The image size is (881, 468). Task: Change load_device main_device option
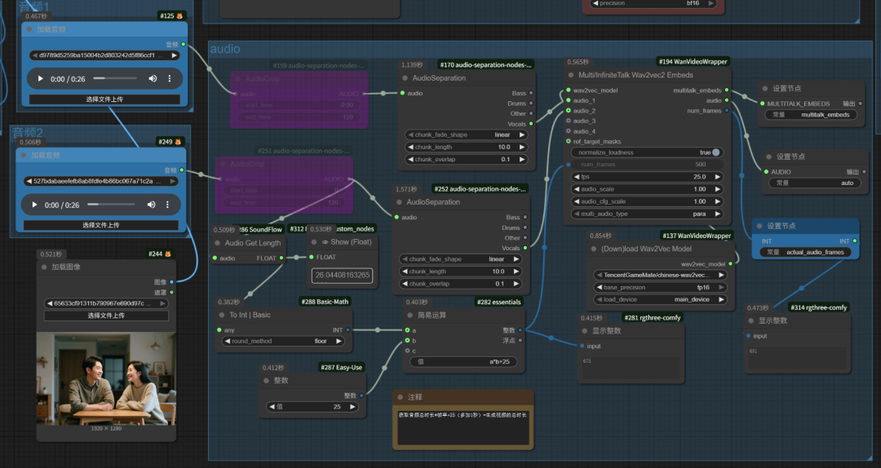[x=660, y=299]
